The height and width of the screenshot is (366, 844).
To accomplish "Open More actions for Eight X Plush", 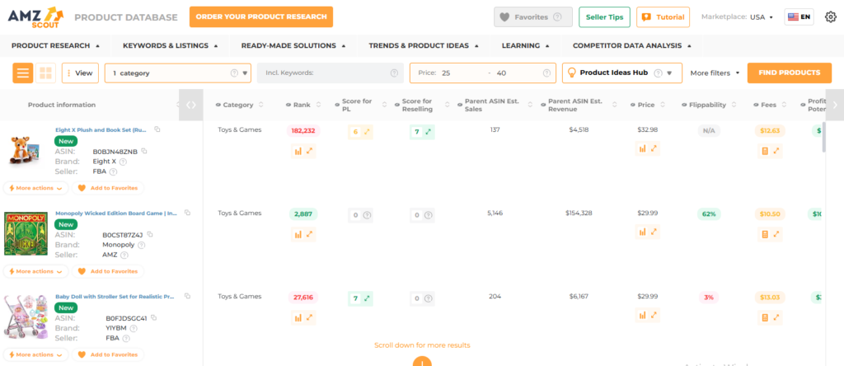I will click(35, 188).
